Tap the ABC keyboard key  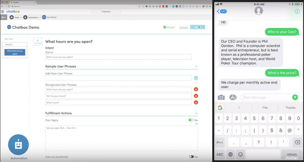click(x=220, y=155)
